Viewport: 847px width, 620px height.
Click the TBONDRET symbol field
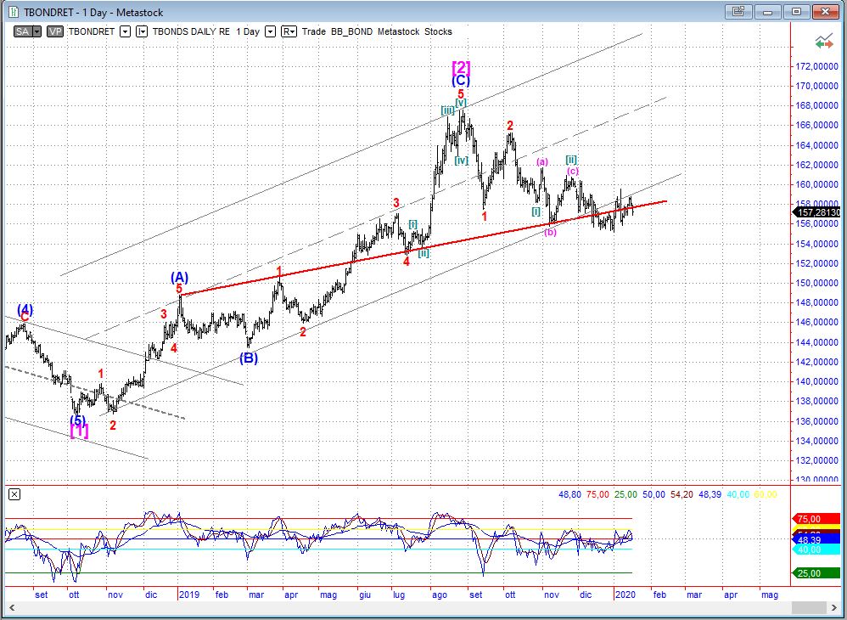tap(92, 31)
